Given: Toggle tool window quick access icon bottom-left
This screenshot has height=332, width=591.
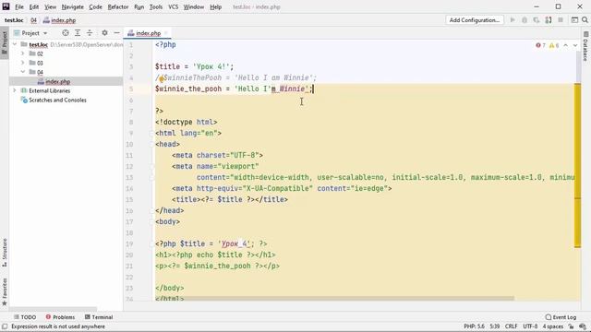Looking at the screenshot, I should pyautogui.click(x=5, y=326).
